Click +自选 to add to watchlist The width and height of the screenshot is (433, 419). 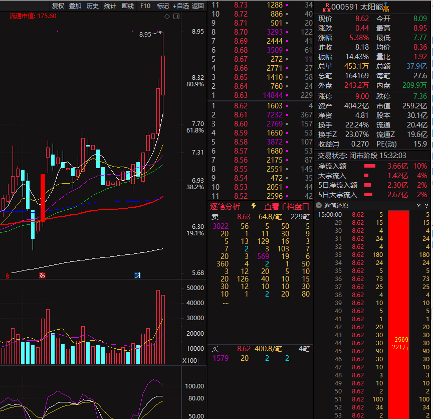point(180,6)
